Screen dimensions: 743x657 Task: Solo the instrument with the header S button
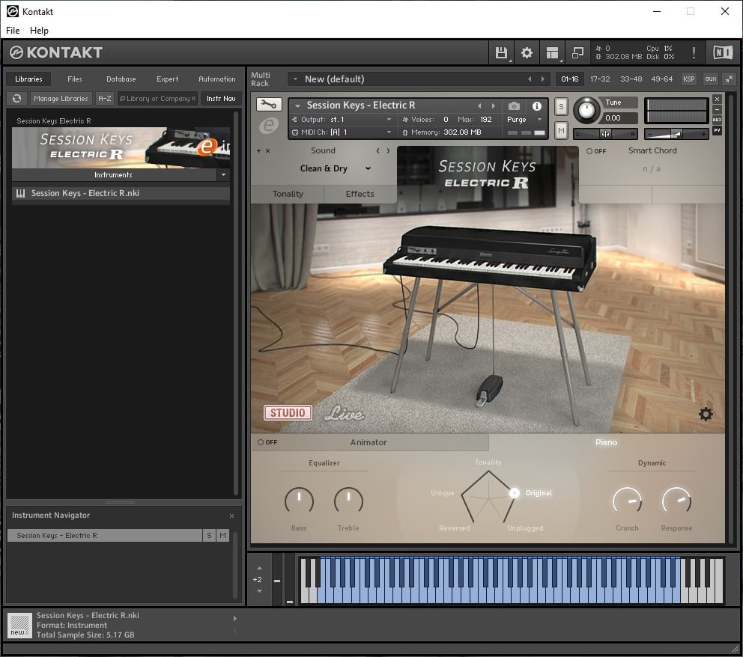click(561, 106)
